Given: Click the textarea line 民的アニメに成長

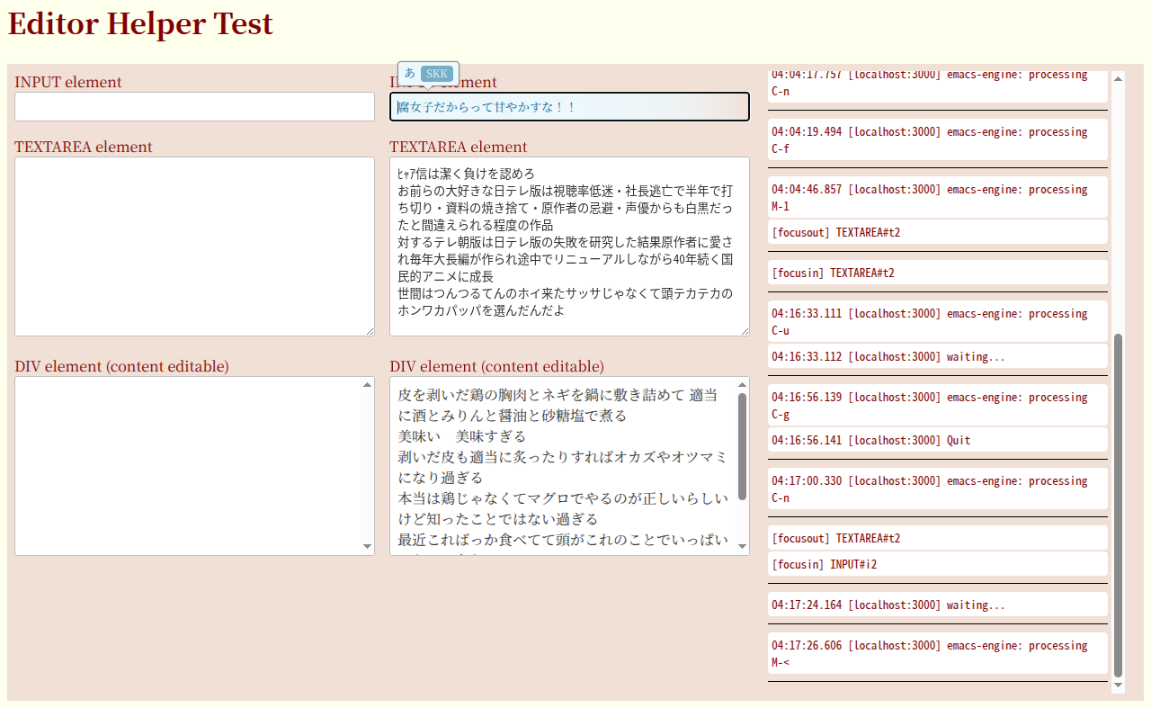Looking at the screenshot, I should [x=446, y=276].
